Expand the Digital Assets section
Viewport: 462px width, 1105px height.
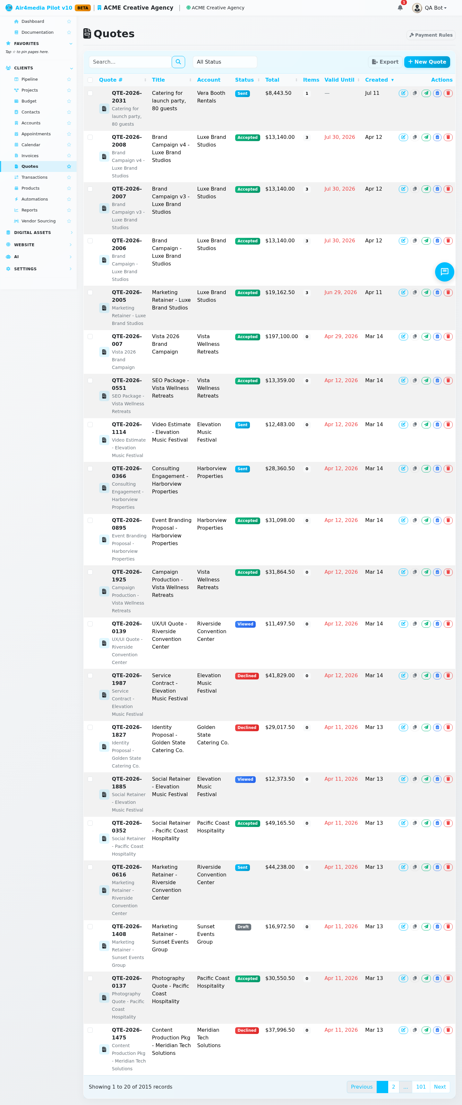(38, 232)
